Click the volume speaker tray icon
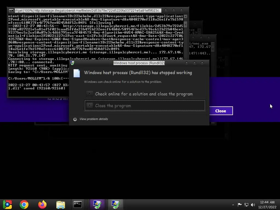Viewport: 280px width, 210px height. 253,205
